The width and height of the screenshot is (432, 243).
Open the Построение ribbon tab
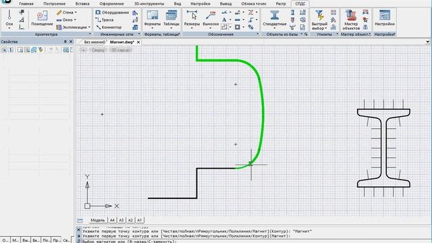(54, 4)
